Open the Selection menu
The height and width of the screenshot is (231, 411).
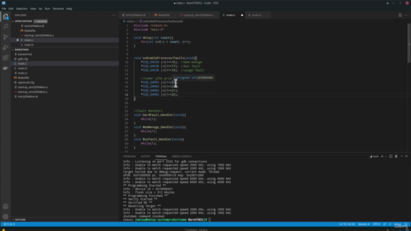pos(22,8)
